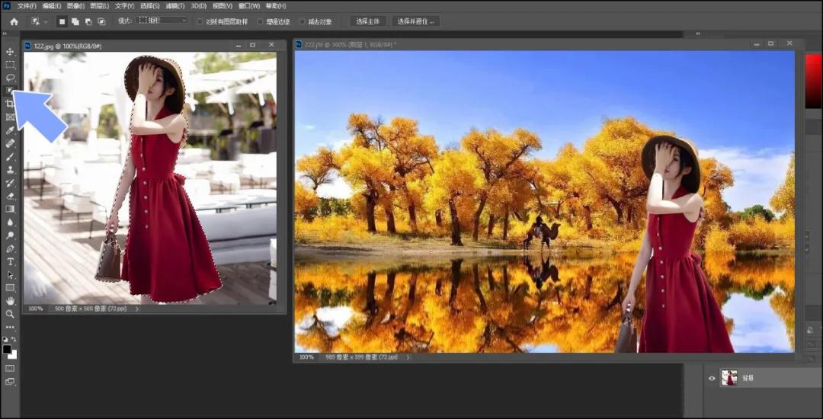Select the Eraser tool
Screen dimensions: 823x419
point(10,196)
